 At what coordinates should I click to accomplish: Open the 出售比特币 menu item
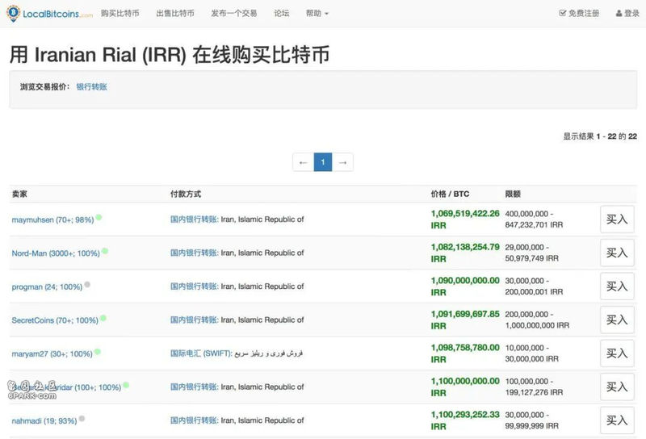(x=175, y=13)
